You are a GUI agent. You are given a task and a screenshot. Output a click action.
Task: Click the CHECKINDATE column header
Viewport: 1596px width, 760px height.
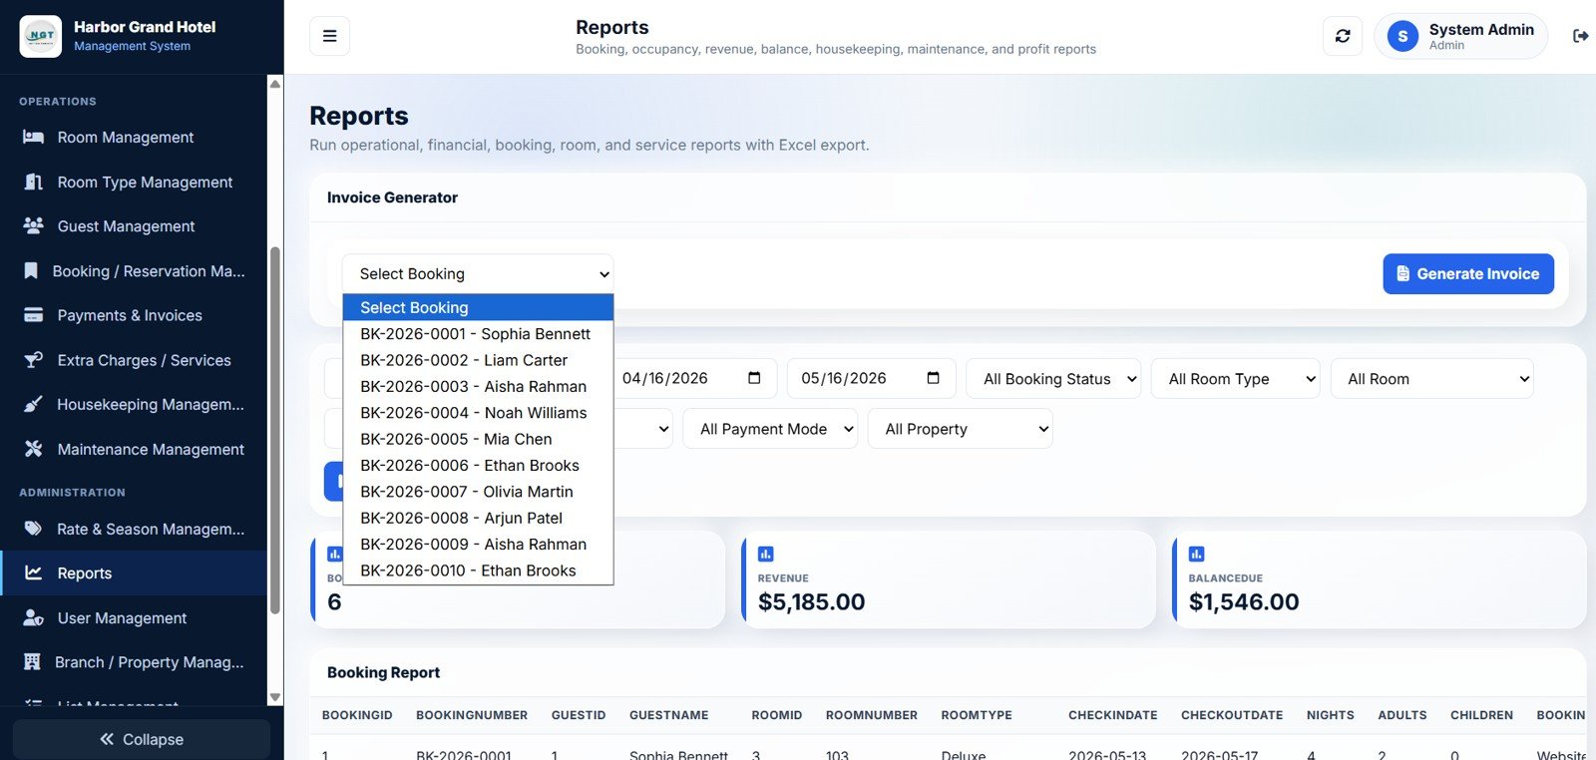coord(1113,715)
